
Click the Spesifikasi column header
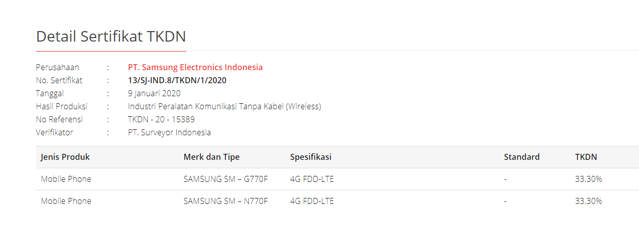pyautogui.click(x=310, y=157)
